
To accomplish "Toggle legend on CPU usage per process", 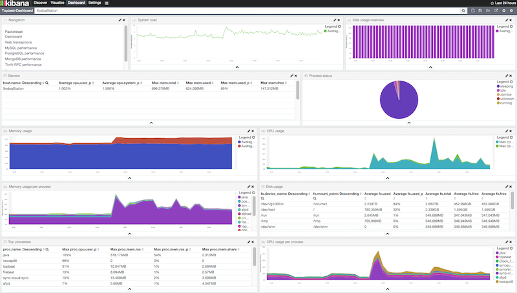I will (x=511, y=248).
